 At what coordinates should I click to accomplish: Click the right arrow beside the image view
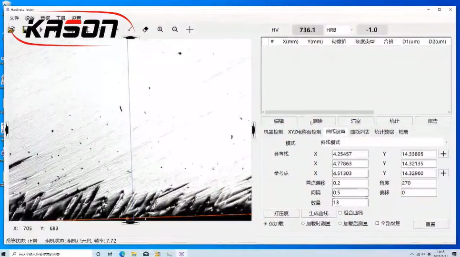point(253,129)
